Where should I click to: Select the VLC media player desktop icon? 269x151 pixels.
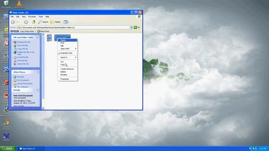point(19,4)
